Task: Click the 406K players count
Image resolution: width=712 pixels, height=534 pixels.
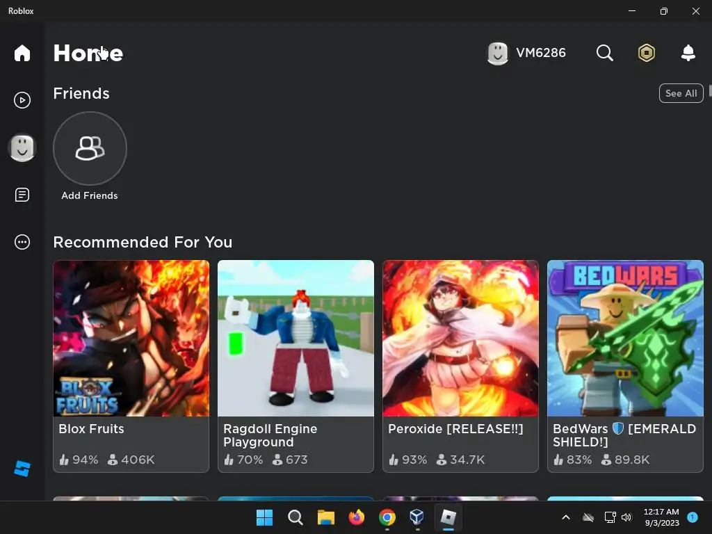Action: point(131,460)
